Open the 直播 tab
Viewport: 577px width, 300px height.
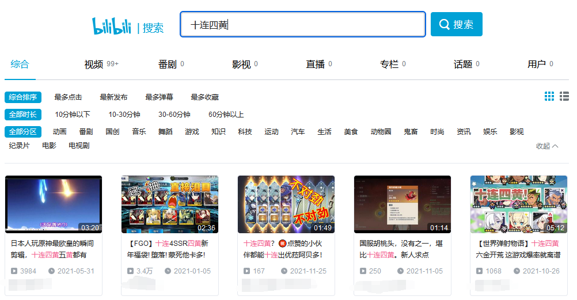click(318, 64)
